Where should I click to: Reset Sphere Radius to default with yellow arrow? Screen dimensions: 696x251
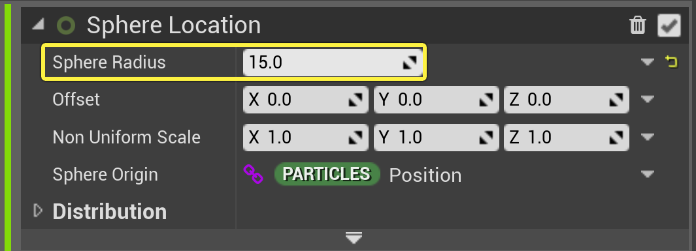[x=672, y=62]
